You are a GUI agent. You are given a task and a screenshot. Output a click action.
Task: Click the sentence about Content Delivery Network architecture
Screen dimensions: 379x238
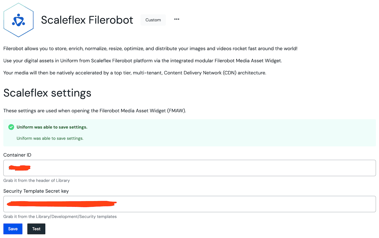[135, 73]
